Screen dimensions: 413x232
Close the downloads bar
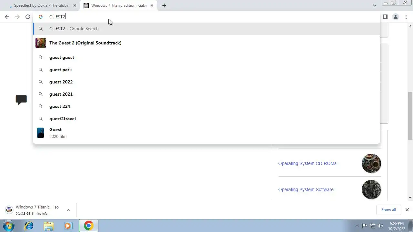click(x=407, y=210)
